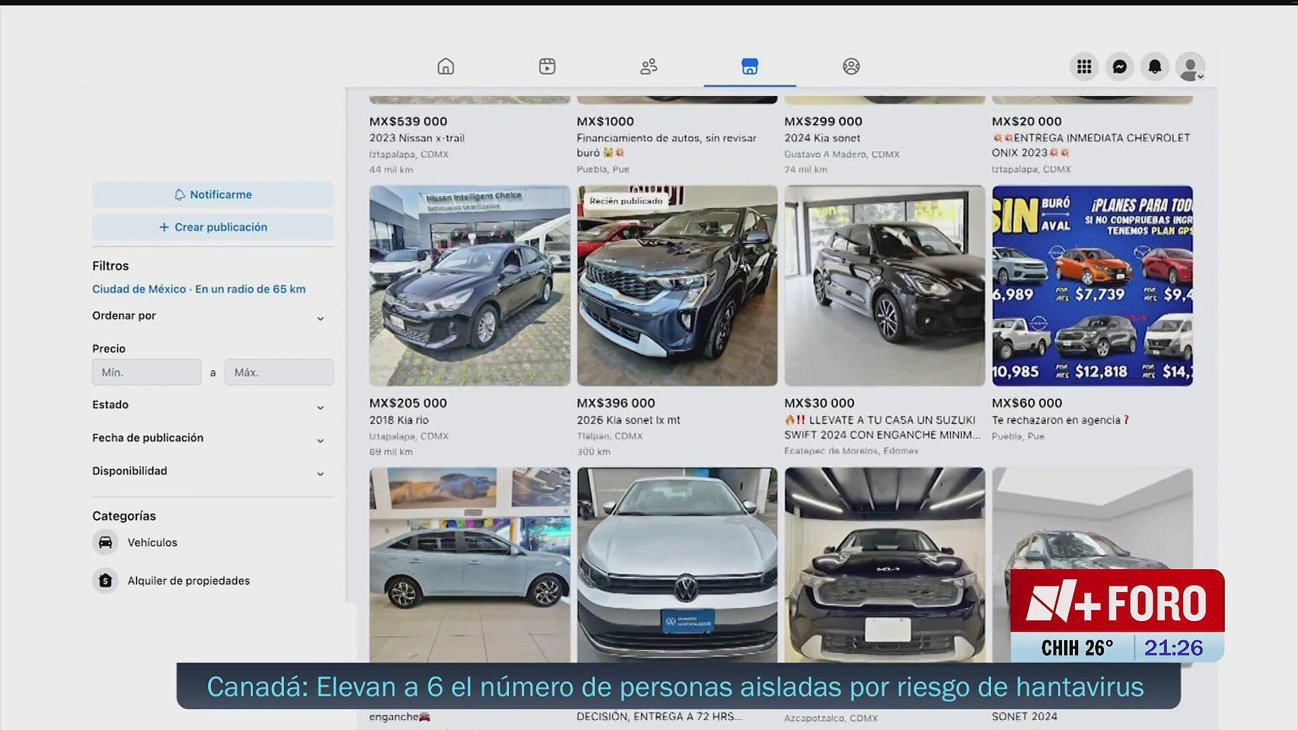Click the MX$30 000 price
Image resolution: width=1298 pixels, height=730 pixels.
pos(819,404)
